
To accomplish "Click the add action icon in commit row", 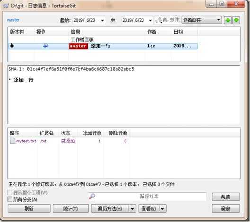I will click(45, 46).
